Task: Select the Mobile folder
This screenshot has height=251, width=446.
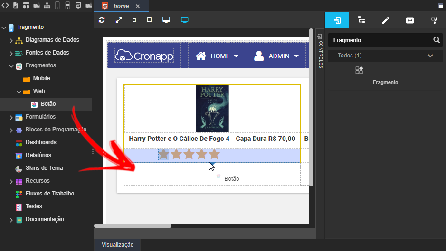Action: click(x=41, y=78)
